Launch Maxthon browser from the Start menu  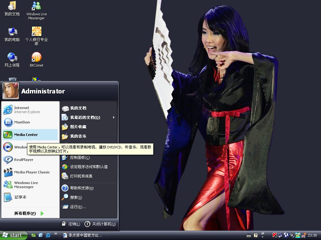point(22,122)
